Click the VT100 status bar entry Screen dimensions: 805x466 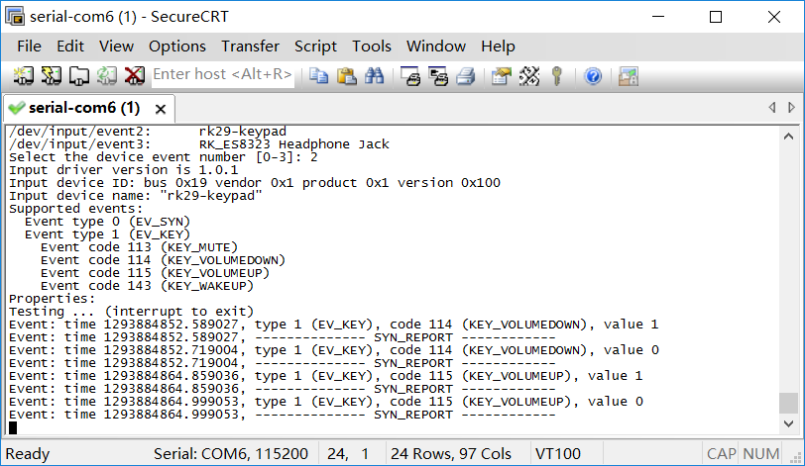click(557, 454)
